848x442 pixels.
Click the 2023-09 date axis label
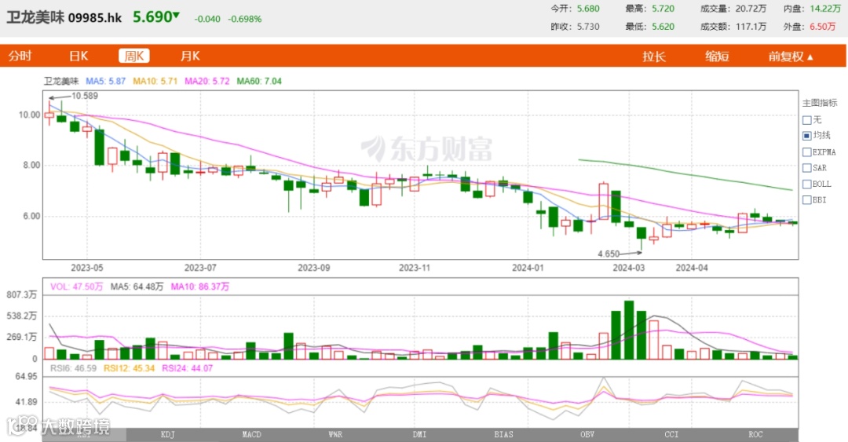313,268
